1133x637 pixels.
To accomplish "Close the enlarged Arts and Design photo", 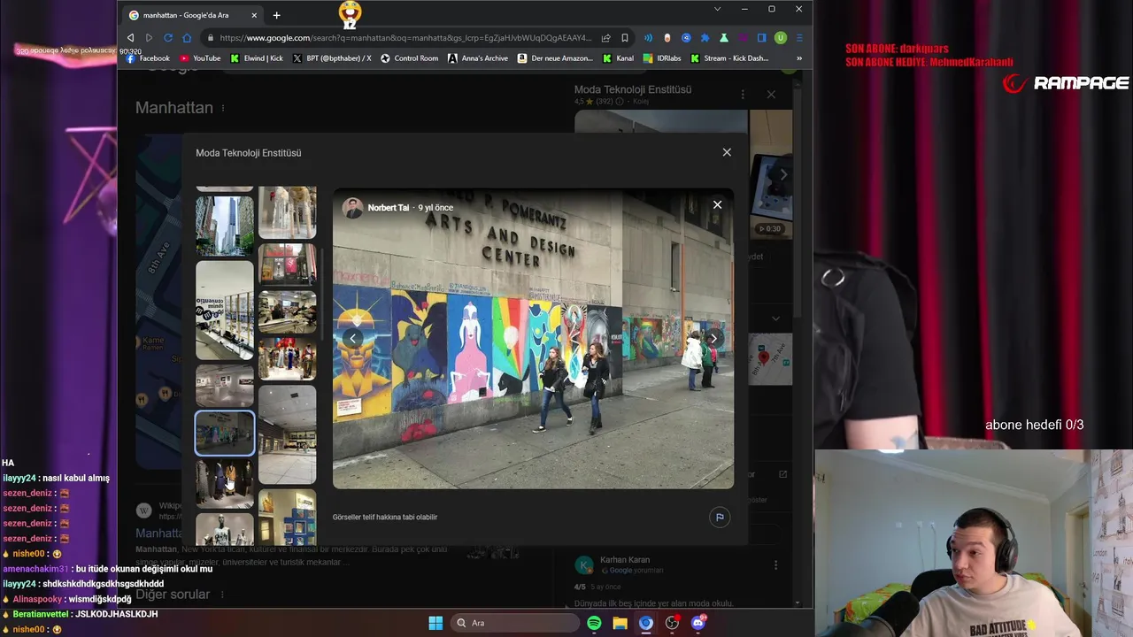I will pyautogui.click(x=717, y=205).
